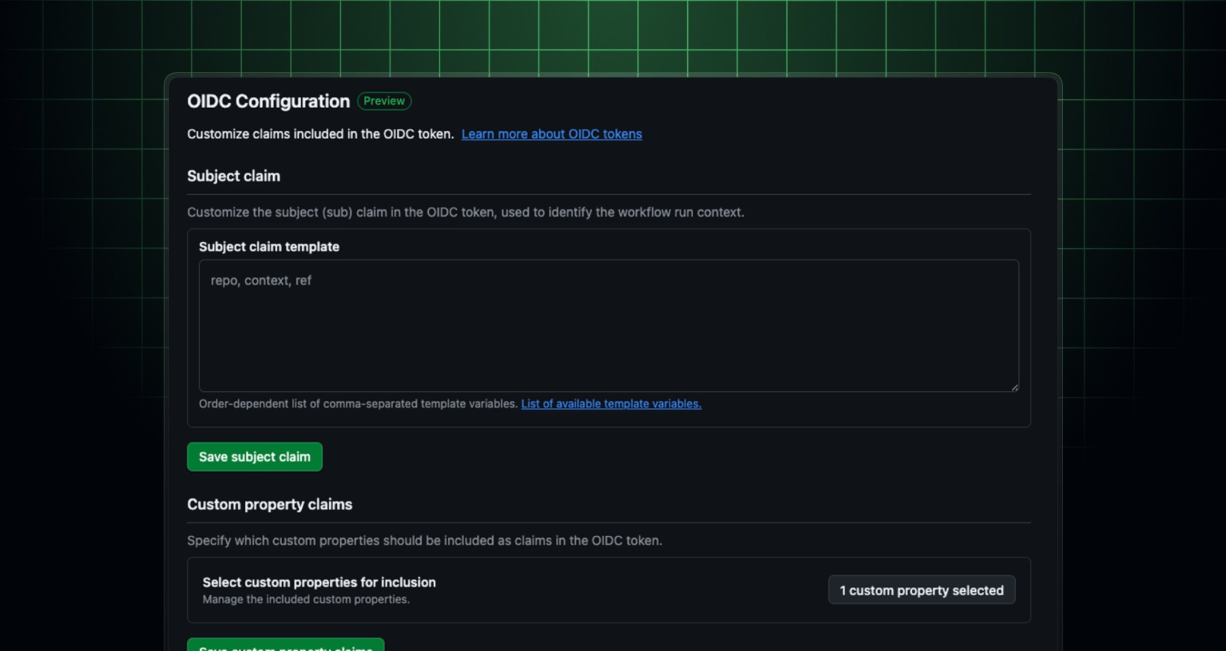Click the Preview badge beside OIDC Configuration
This screenshot has width=1226, height=651.
pyautogui.click(x=384, y=101)
